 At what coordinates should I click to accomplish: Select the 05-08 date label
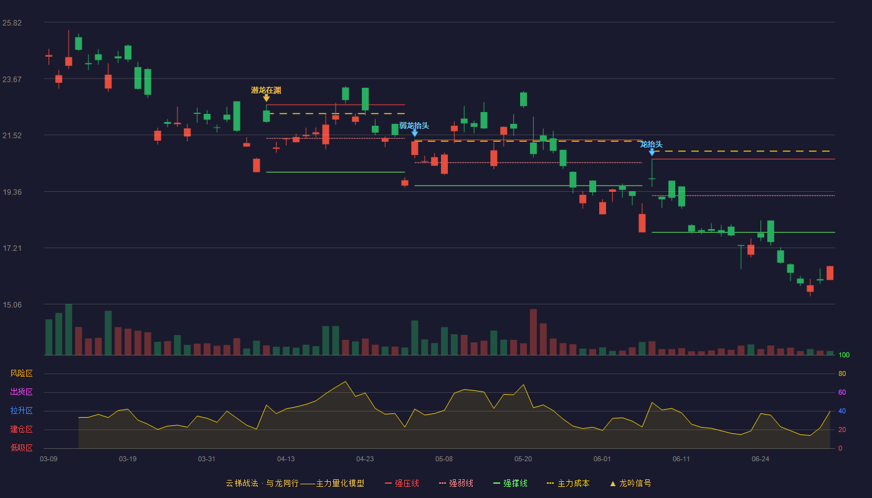click(444, 459)
